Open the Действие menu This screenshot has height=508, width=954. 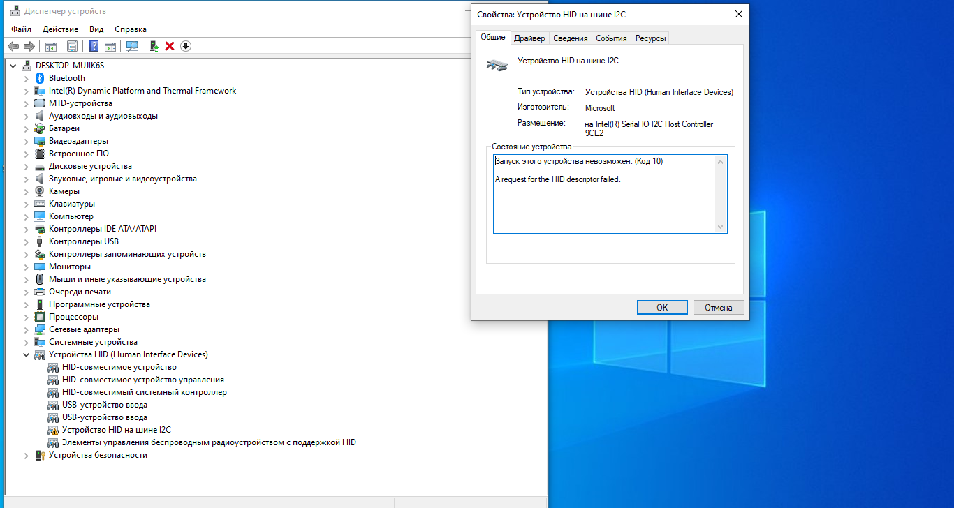pos(60,29)
